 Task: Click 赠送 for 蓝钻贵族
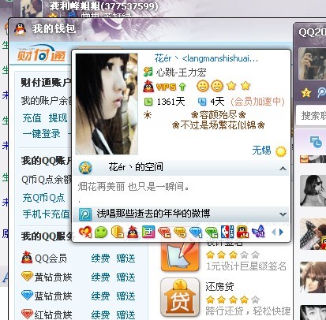[x=126, y=296]
